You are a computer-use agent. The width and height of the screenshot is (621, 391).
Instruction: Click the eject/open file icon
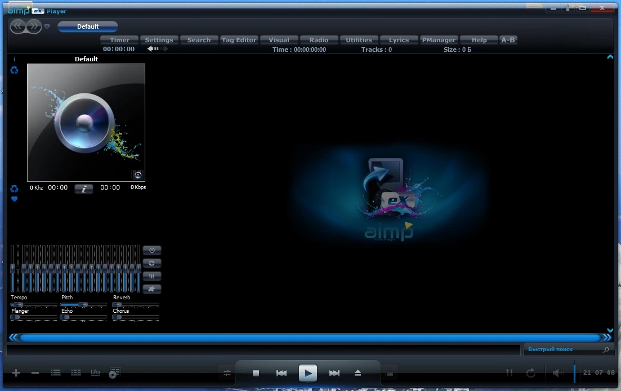coord(358,373)
